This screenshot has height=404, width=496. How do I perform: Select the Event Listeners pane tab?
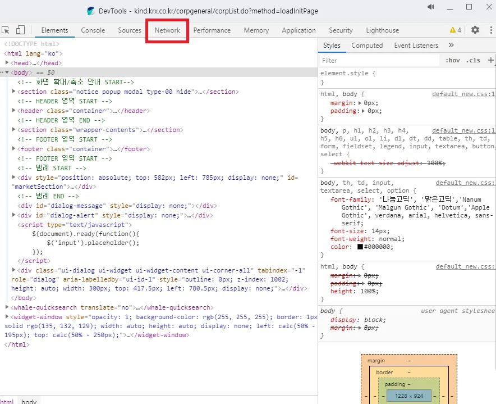[416, 46]
